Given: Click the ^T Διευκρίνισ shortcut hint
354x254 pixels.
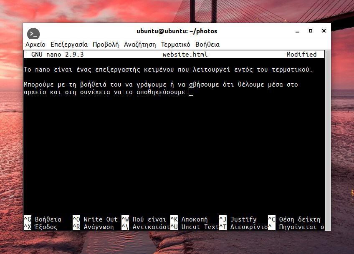Looking at the screenshot, I should (243, 227).
